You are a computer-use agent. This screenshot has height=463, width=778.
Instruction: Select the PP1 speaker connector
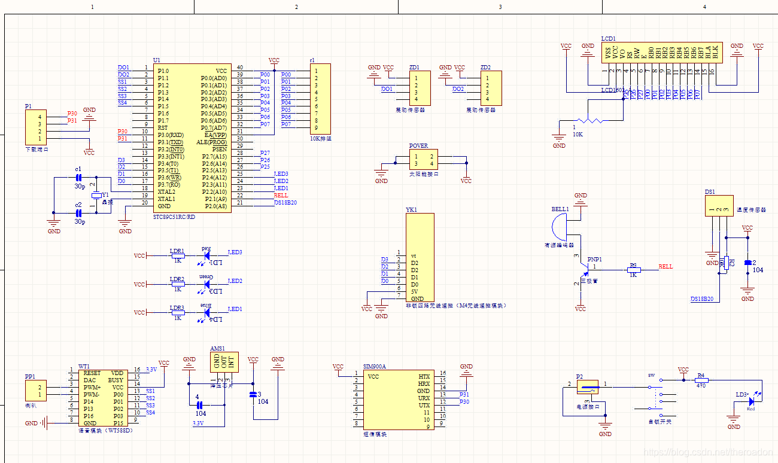pyautogui.click(x=35, y=391)
